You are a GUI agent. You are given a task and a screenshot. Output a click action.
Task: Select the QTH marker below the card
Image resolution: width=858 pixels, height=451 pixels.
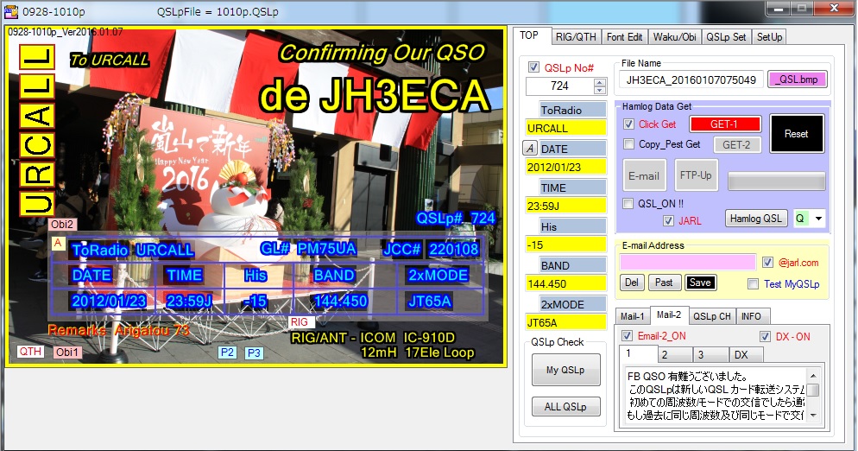tap(31, 352)
